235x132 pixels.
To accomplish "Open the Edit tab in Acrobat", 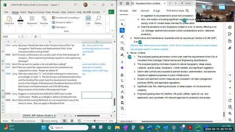I will (134, 11).
